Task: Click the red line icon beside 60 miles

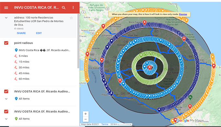Action: tap(16, 79)
